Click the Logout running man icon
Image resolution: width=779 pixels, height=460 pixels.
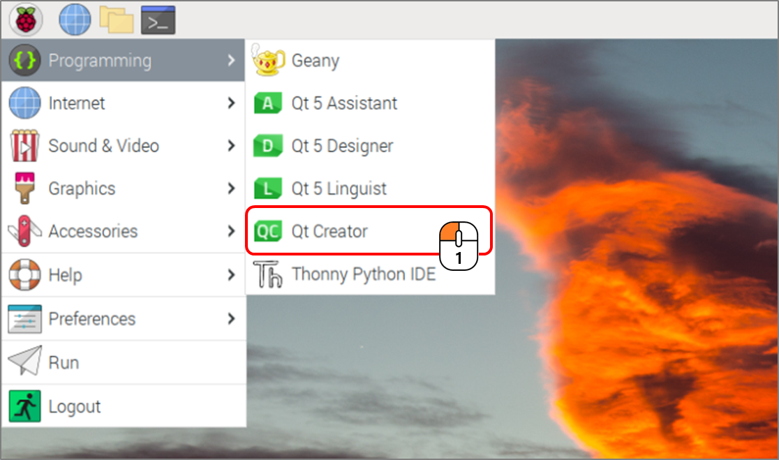coord(24,406)
